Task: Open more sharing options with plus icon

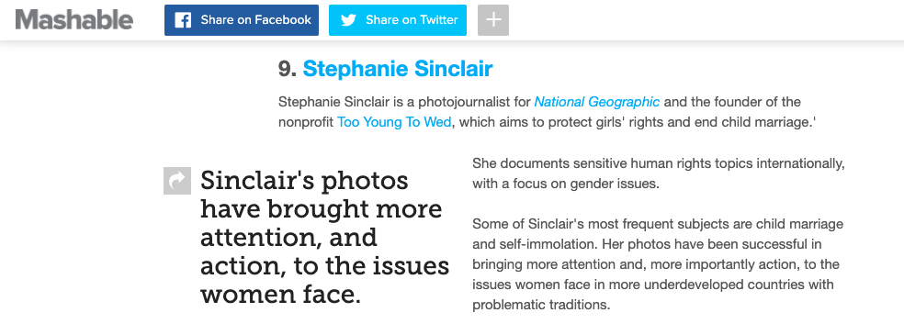Action: click(x=493, y=20)
